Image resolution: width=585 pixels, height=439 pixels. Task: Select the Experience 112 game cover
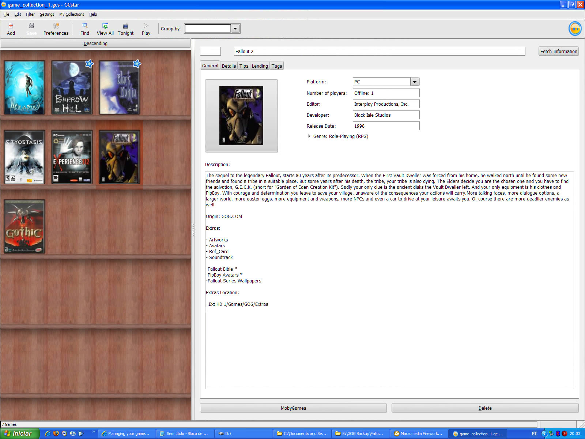click(x=72, y=157)
